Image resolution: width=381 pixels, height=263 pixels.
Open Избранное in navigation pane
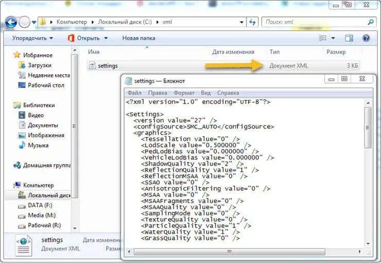coord(38,55)
